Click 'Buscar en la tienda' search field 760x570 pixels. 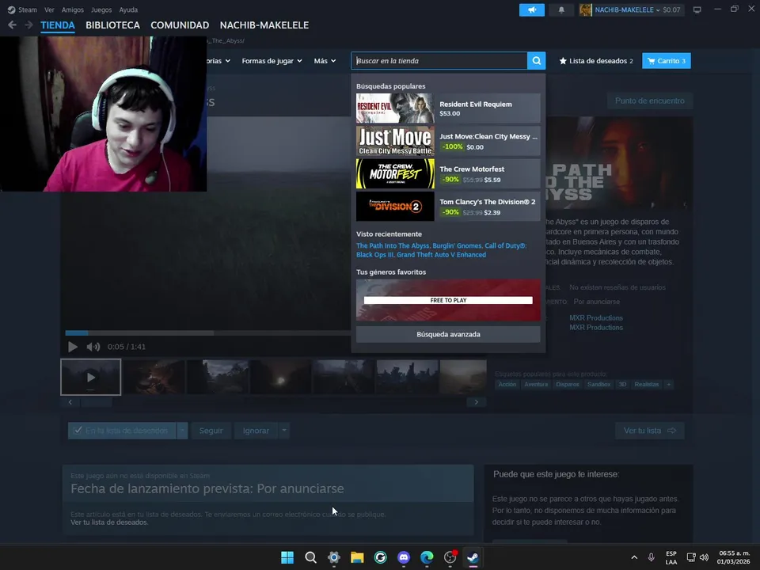[439, 61]
